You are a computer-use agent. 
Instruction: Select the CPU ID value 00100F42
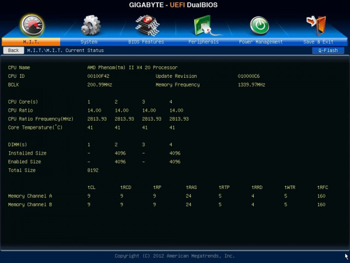98,76
